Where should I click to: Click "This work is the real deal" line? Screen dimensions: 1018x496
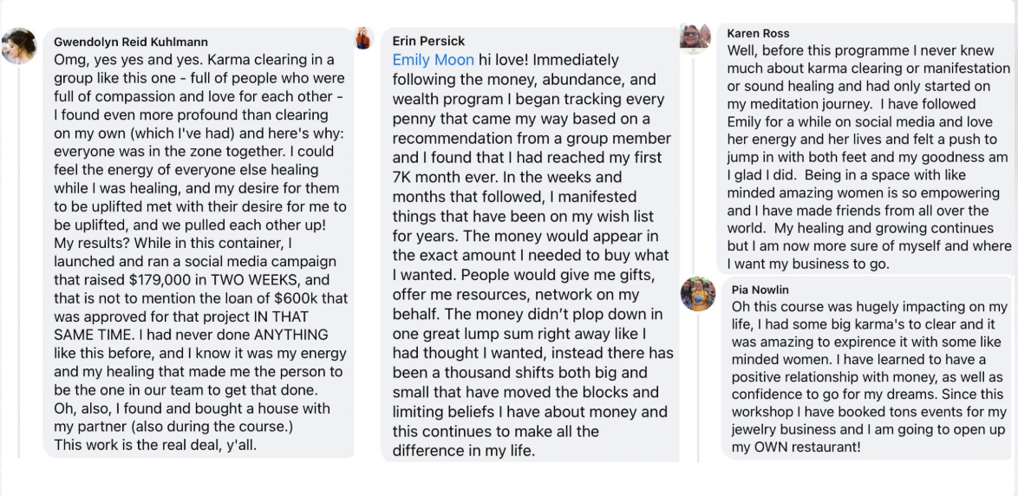[x=155, y=445]
